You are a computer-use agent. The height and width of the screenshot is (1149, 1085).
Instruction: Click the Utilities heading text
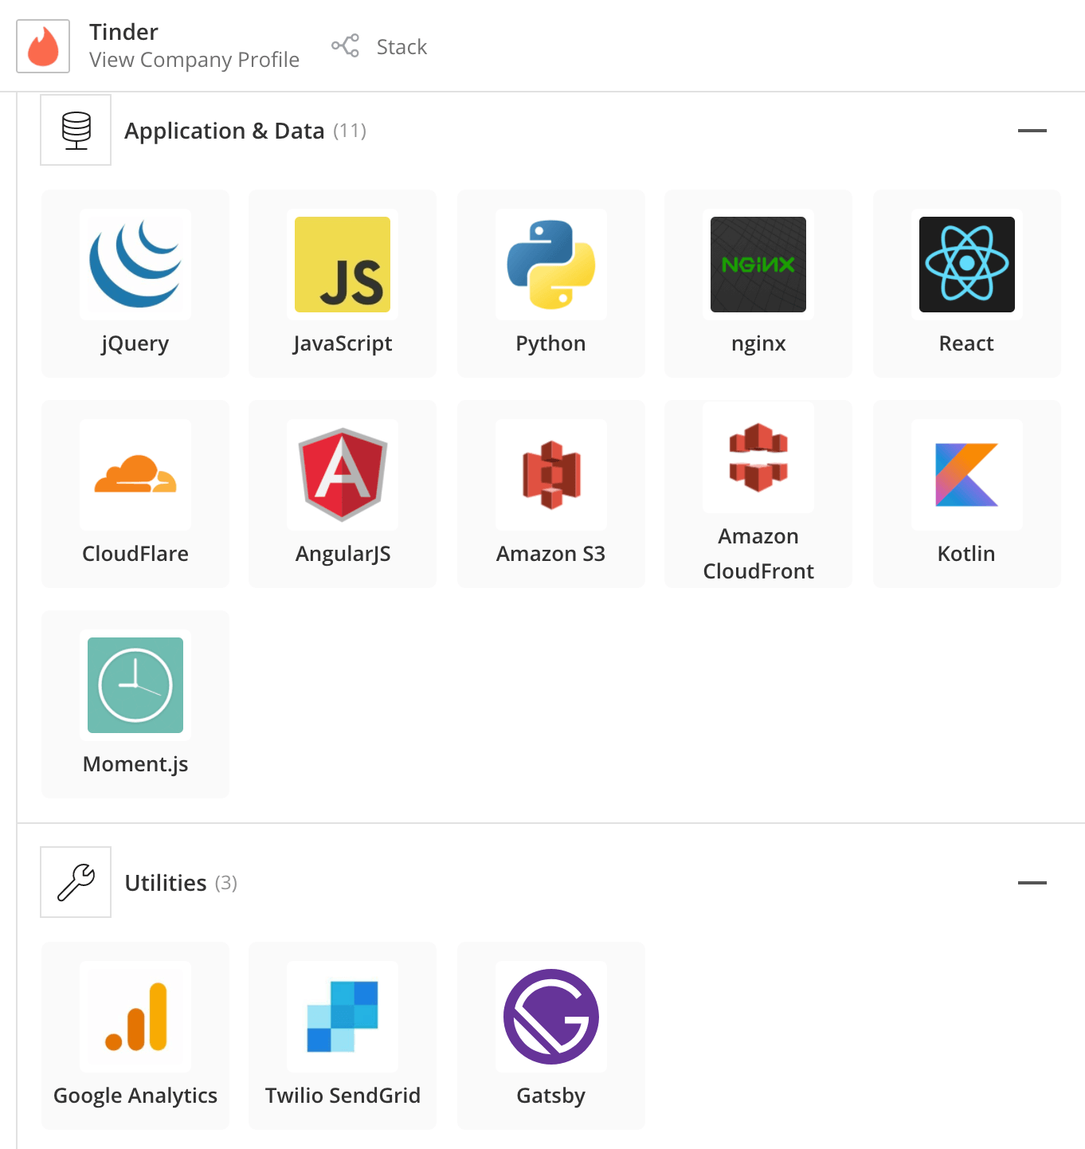pos(166,883)
